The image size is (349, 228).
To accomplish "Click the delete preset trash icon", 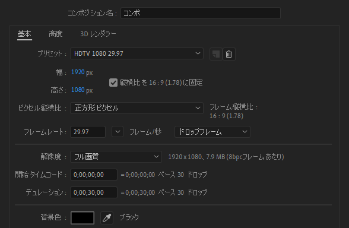I will 229,54.
